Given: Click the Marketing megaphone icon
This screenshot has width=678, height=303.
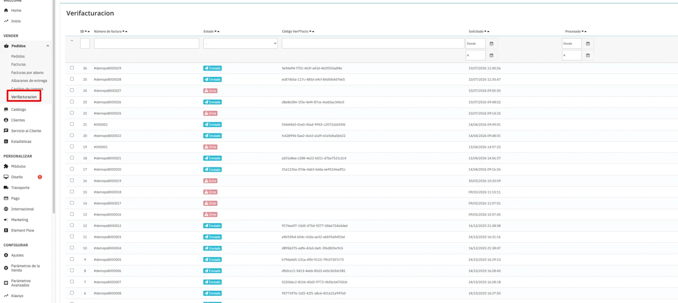Looking at the screenshot, I should click(6, 220).
